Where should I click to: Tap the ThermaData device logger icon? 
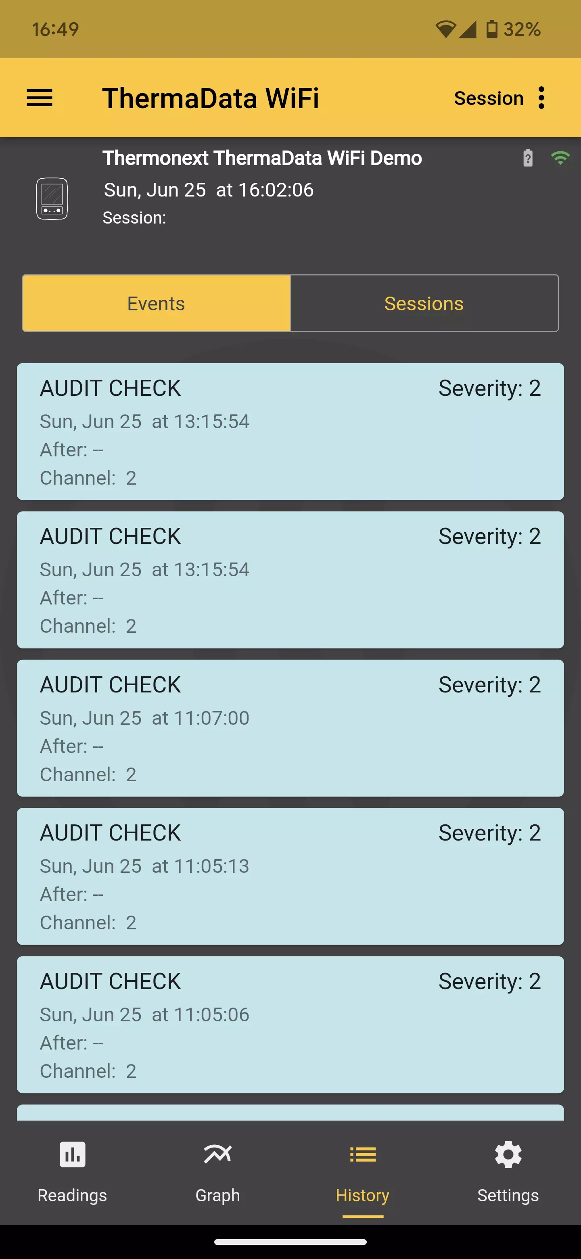pos(52,199)
